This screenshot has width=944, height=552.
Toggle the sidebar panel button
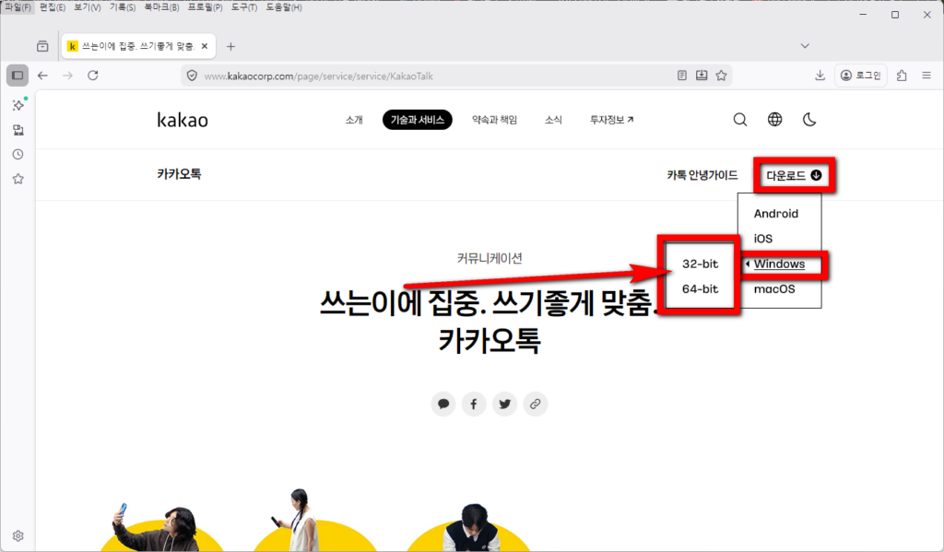pos(18,76)
